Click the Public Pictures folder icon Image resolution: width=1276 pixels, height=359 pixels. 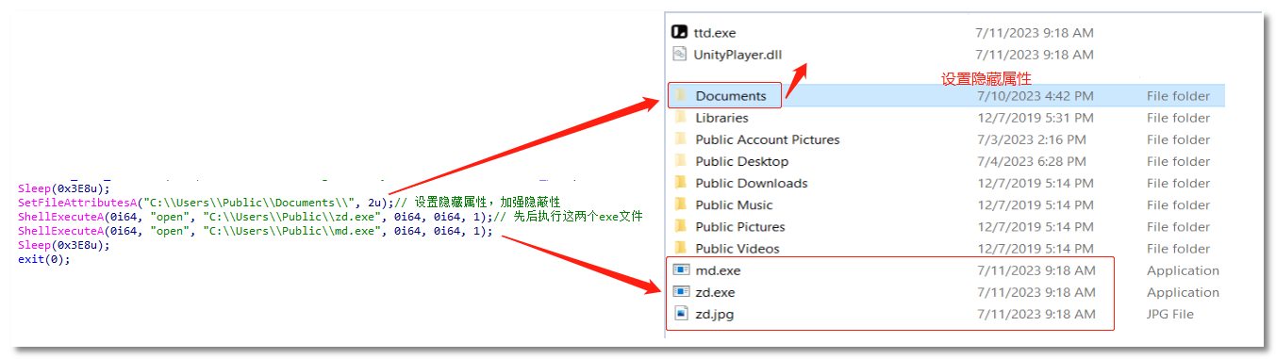coord(681,226)
